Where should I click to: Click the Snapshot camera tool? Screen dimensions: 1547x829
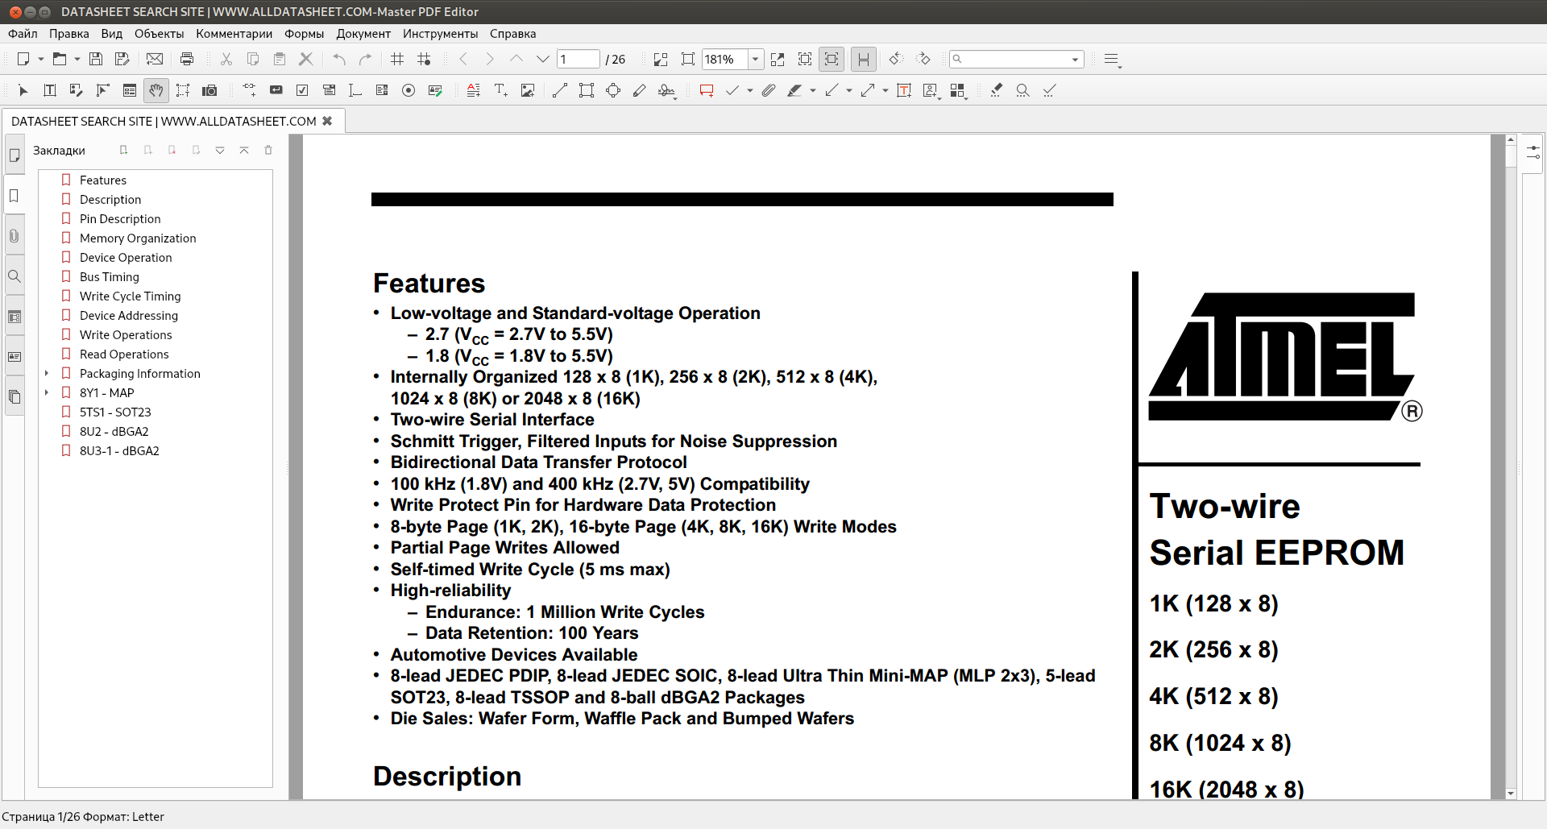click(209, 91)
